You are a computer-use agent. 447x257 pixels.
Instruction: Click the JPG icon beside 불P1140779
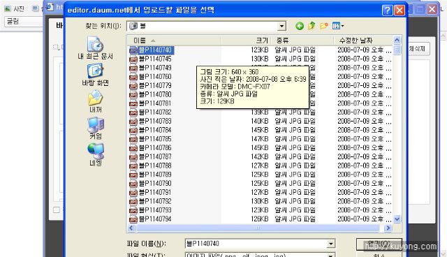[x=133, y=85]
